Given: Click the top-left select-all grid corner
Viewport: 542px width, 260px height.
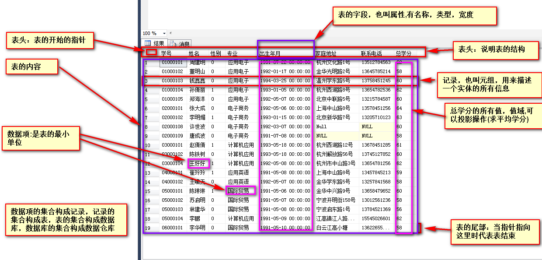Looking at the screenshot, I should click(x=151, y=53).
